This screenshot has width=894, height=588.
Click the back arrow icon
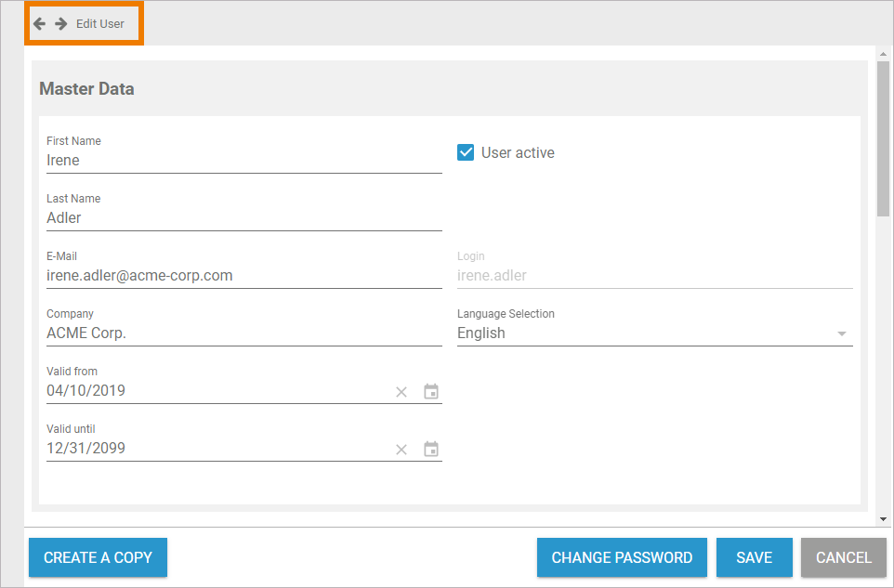(39, 23)
